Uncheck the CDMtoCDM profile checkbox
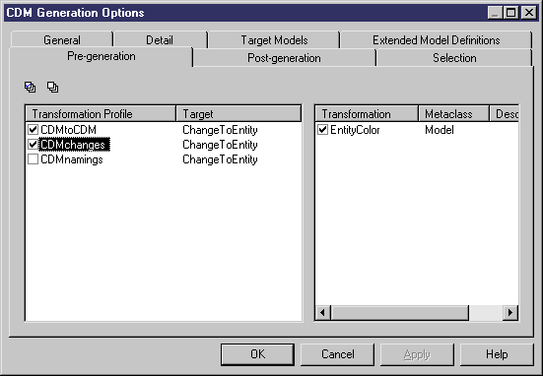This screenshot has width=543, height=376. (x=33, y=130)
